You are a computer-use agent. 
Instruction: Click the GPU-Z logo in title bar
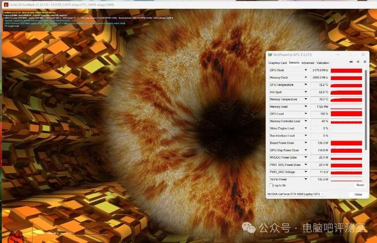pyautogui.click(x=270, y=55)
